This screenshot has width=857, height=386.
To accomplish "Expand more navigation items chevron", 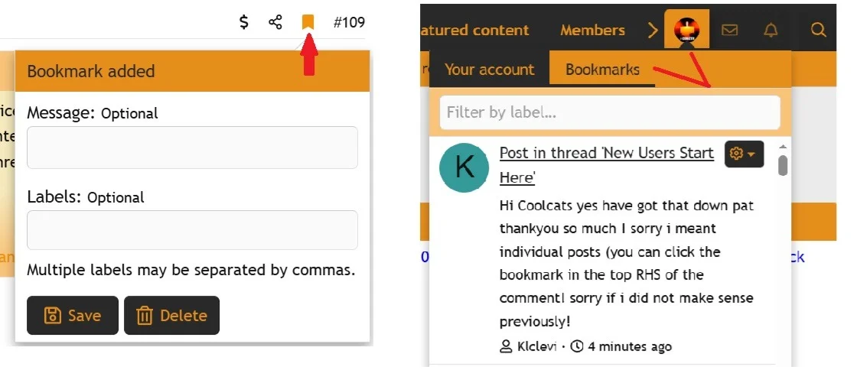I will (x=653, y=31).
